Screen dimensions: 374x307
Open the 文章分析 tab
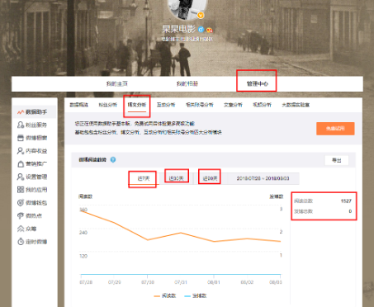pyautogui.click(x=233, y=105)
